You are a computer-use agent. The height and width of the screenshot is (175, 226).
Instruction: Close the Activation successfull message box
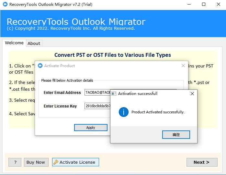192,94
